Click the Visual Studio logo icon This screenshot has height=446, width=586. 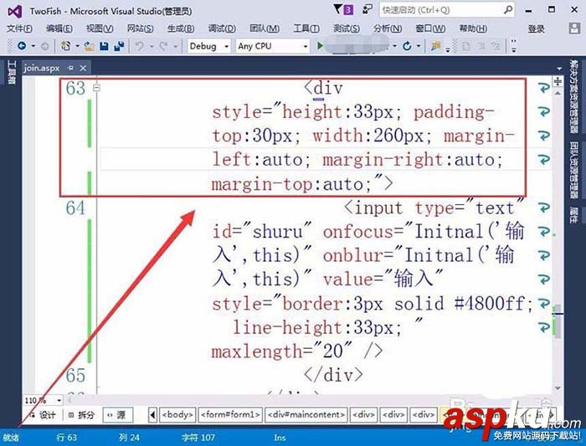pos(14,11)
